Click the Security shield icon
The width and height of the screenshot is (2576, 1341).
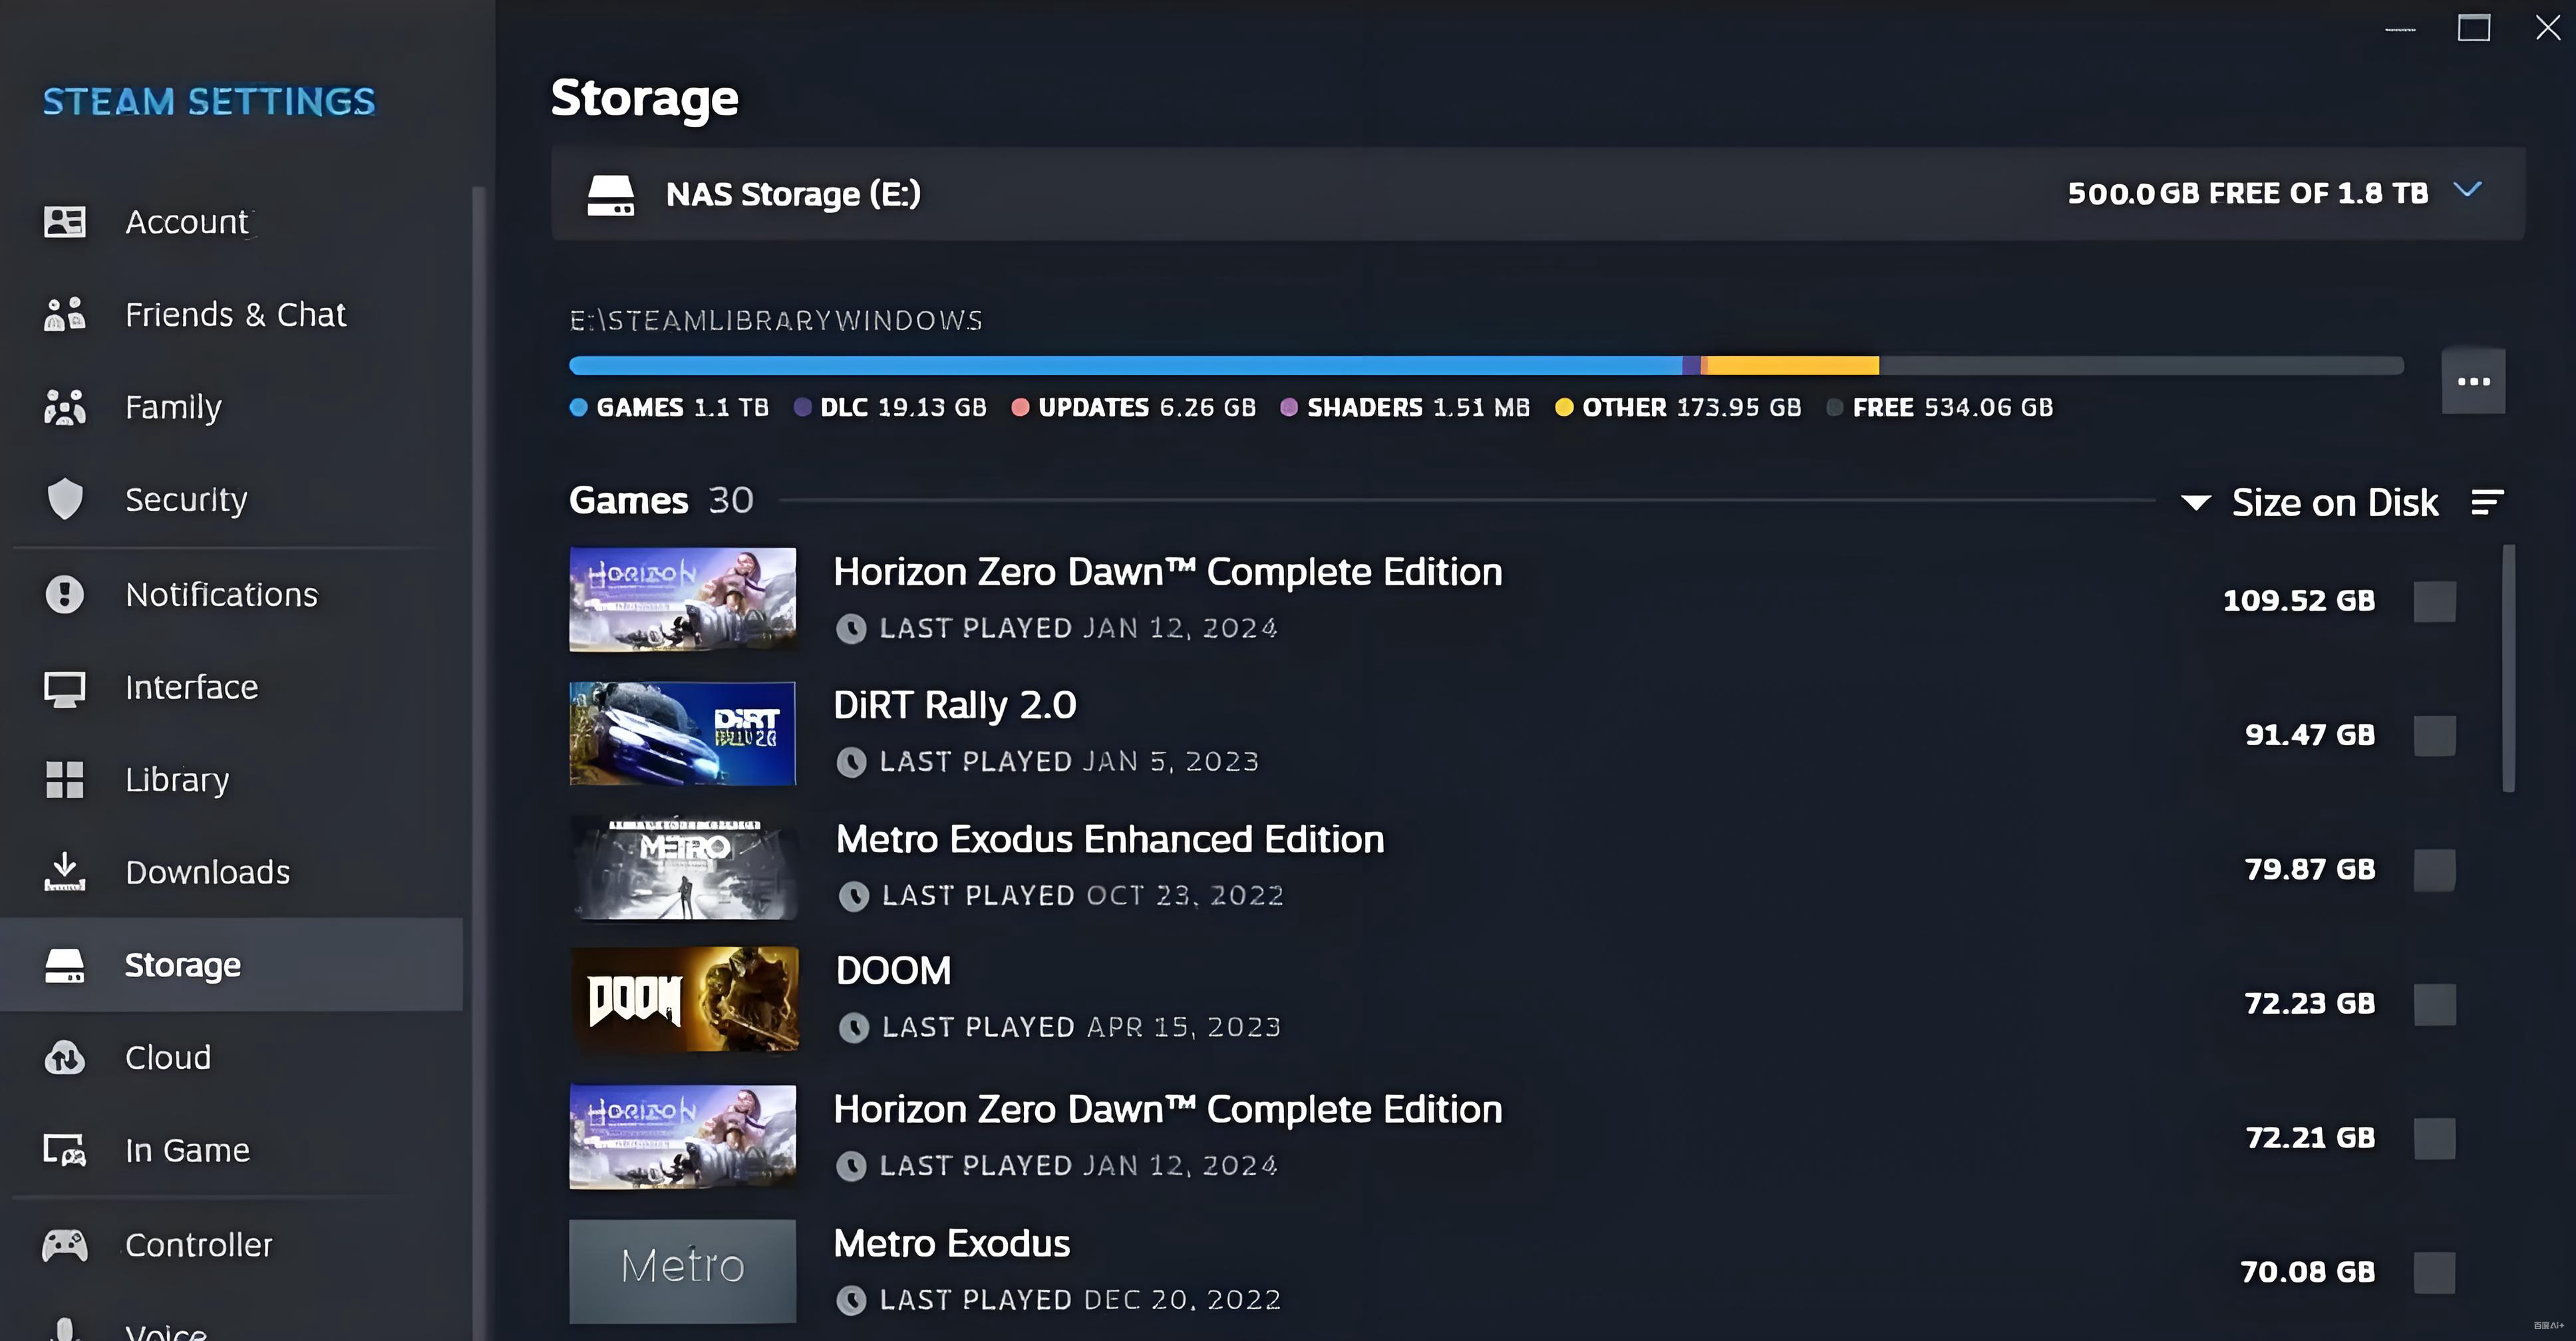[x=65, y=499]
